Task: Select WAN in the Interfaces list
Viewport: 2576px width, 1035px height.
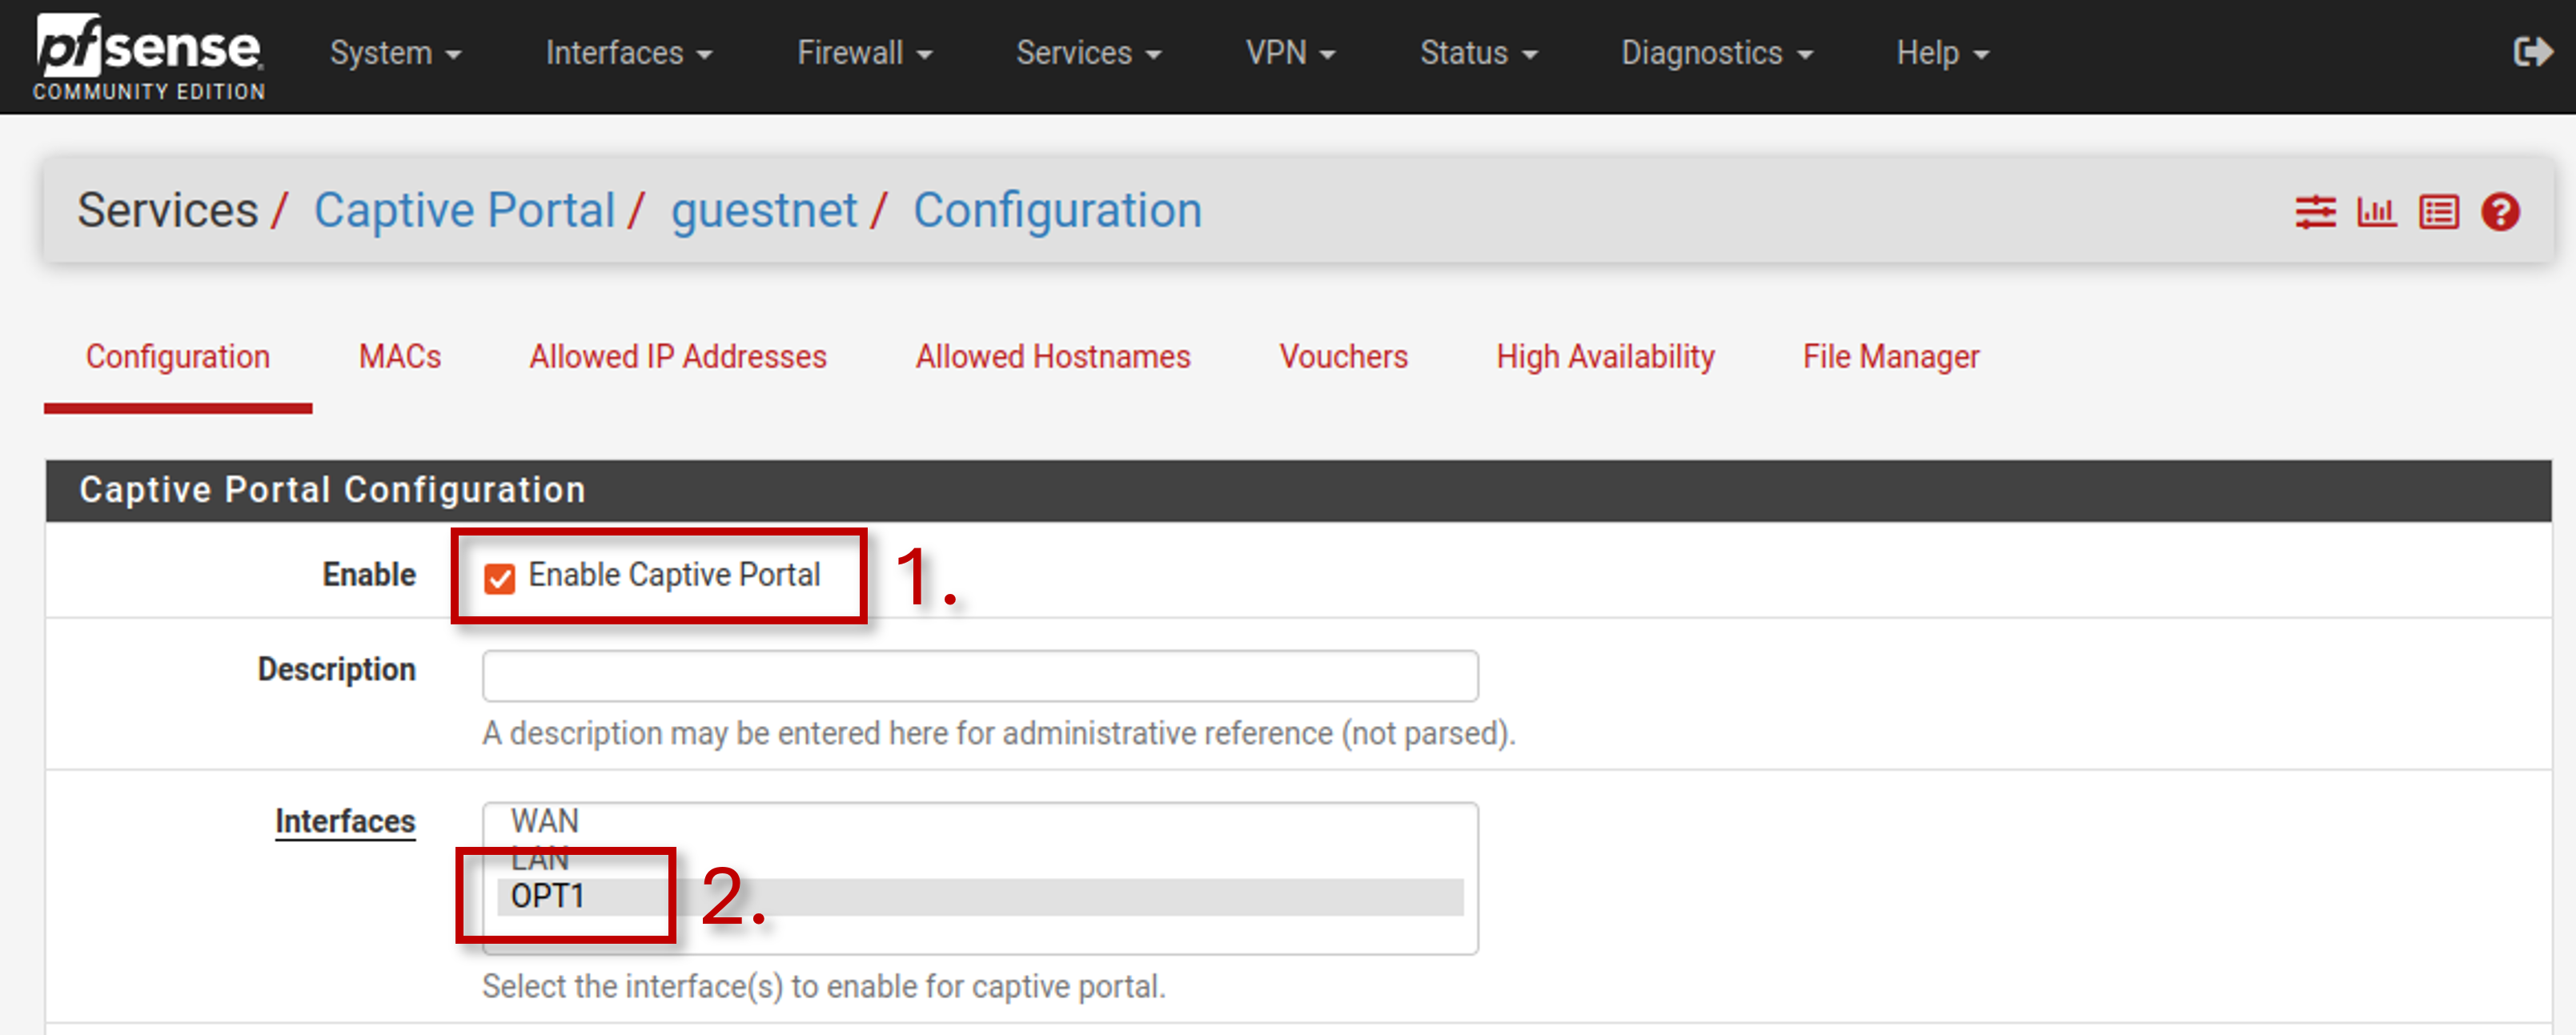Action: point(980,822)
